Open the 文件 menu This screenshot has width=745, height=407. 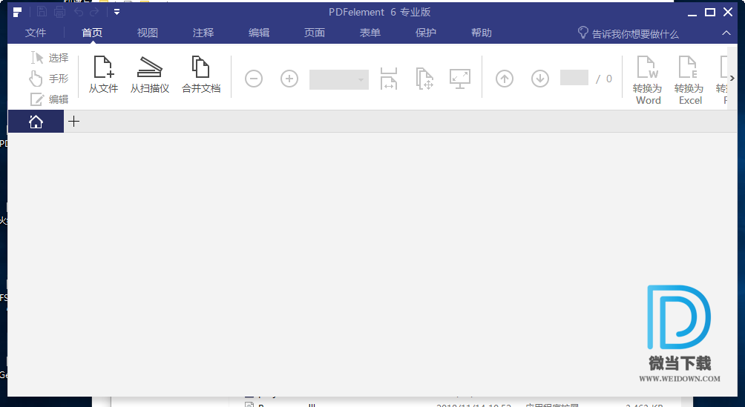(36, 33)
